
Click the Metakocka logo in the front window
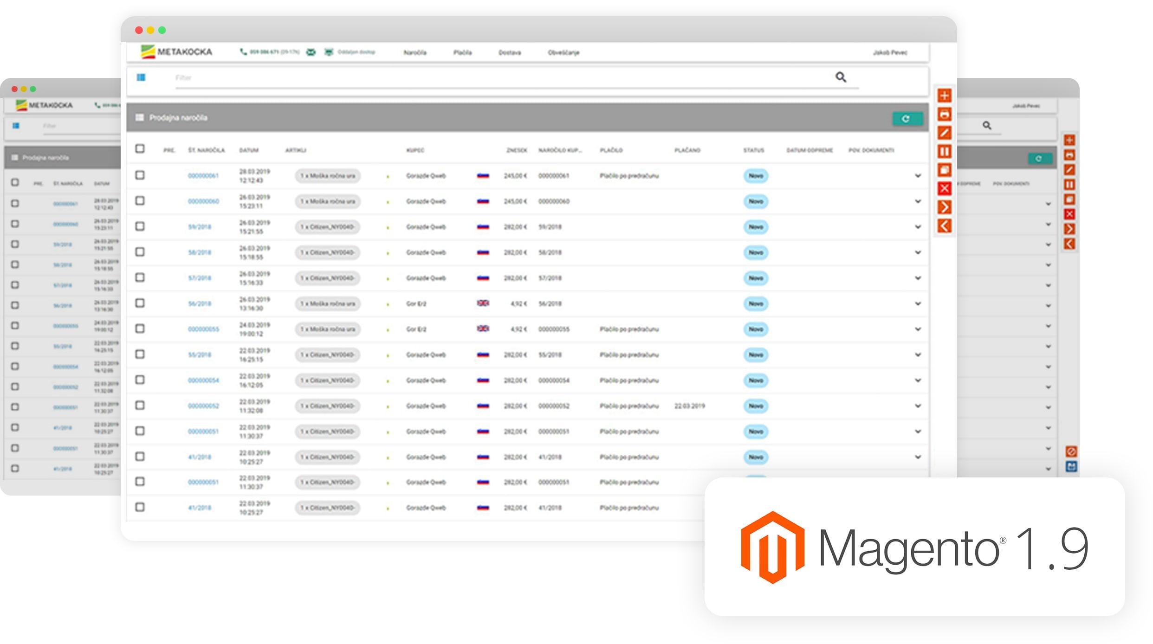coord(176,52)
